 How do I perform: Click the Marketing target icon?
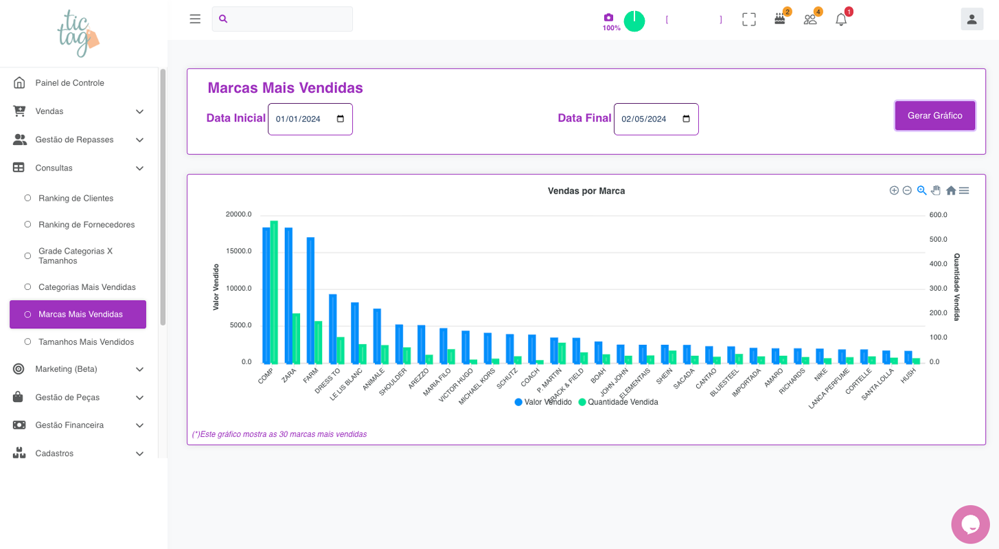pos(19,369)
